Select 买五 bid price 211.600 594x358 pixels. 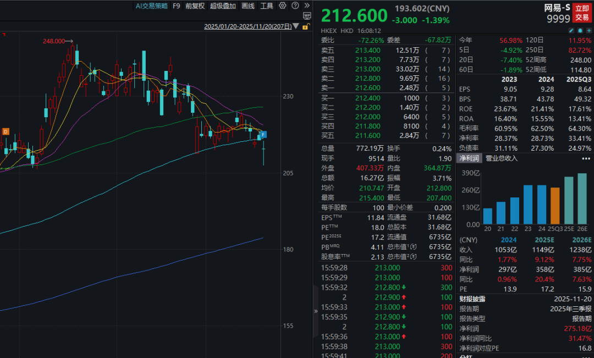coord(368,136)
